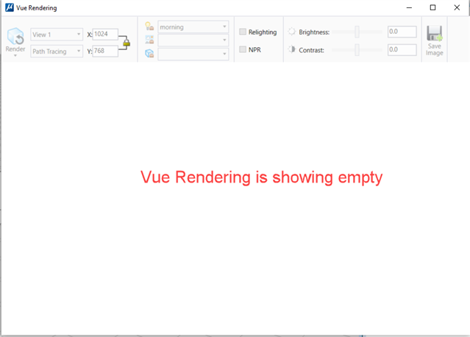Click the Vue Rendering app logo icon
The height and width of the screenshot is (337, 470).
coord(10,7)
